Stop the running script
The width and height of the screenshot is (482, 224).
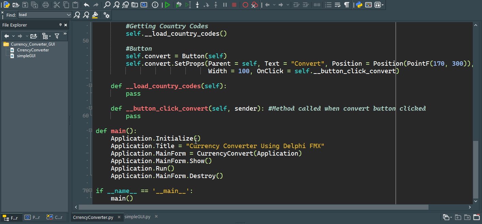tap(235, 5)
